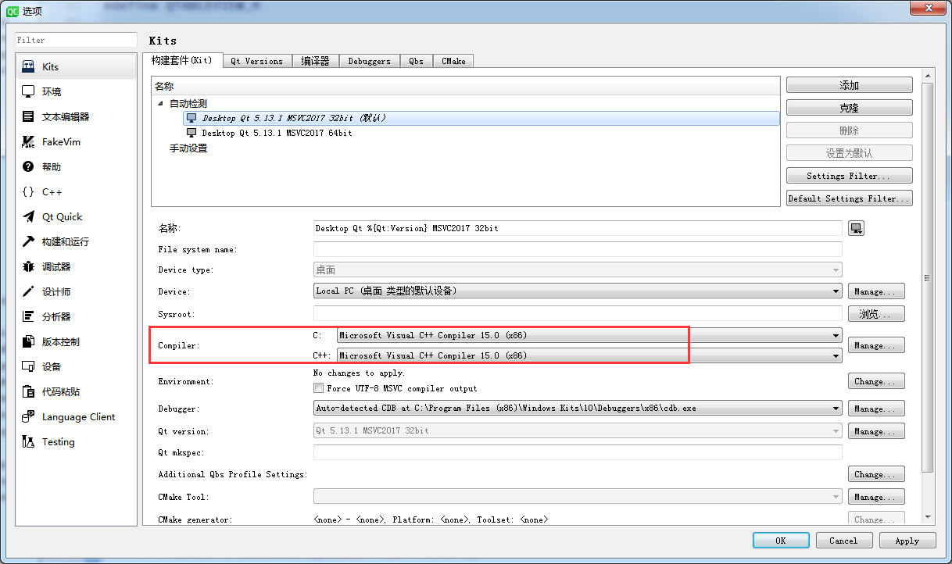Switch to the Qbs tab
The width and height of the screenshot is (952, 564).
[x=417, y=61]
